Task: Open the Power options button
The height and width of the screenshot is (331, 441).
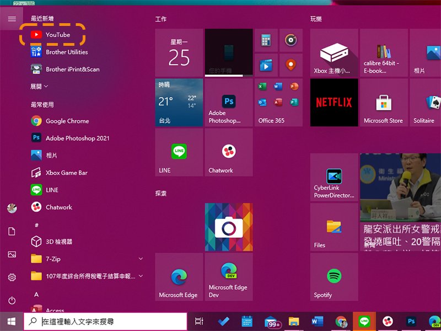Action: point(12,301)
